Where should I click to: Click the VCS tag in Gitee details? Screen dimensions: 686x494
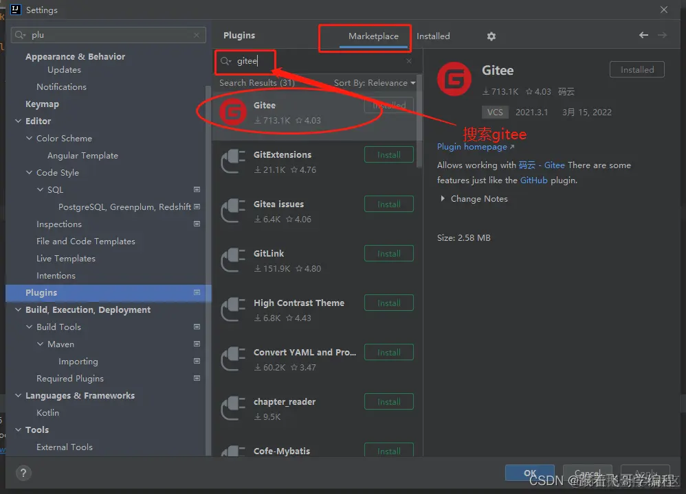point(495,113)
